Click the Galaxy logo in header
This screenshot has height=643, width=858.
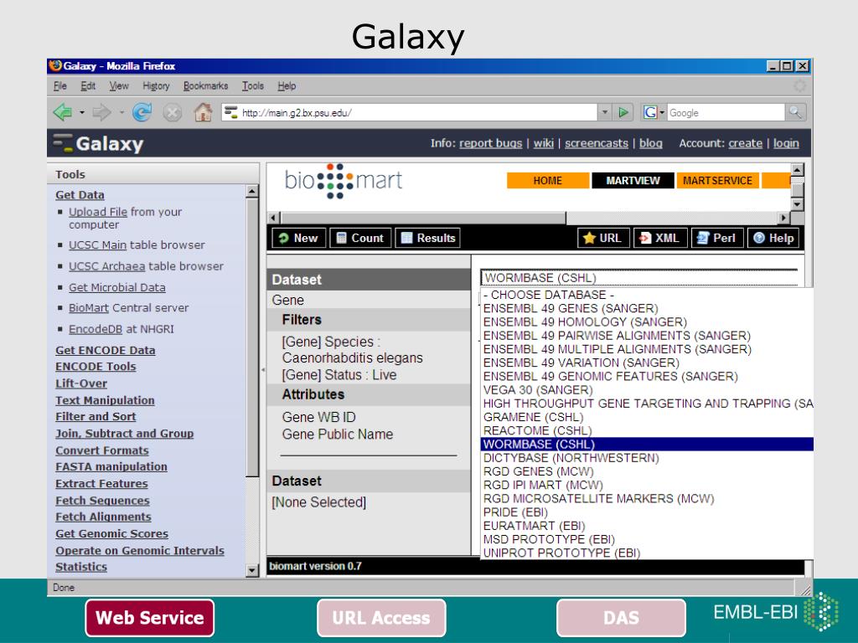99,143
